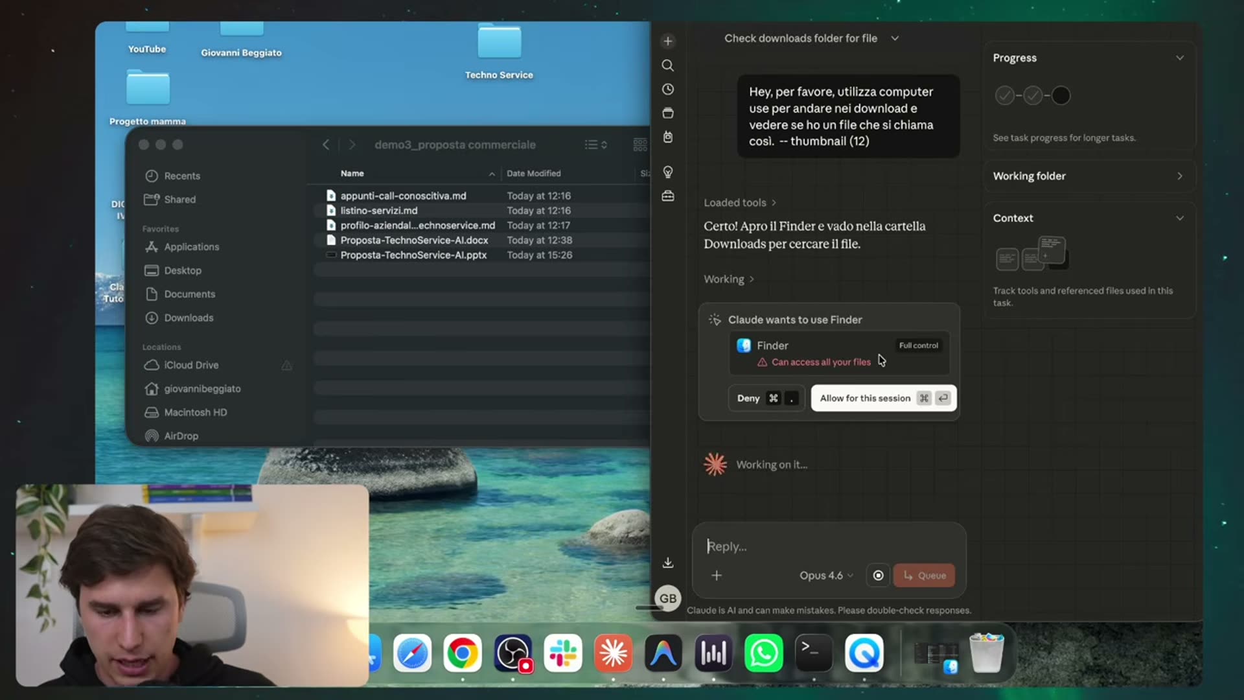Open the Full control permission dropdown
Image resolution: width=1244 pixels, height=700 pixels.
pyautogui.click(x=918, y=345)
